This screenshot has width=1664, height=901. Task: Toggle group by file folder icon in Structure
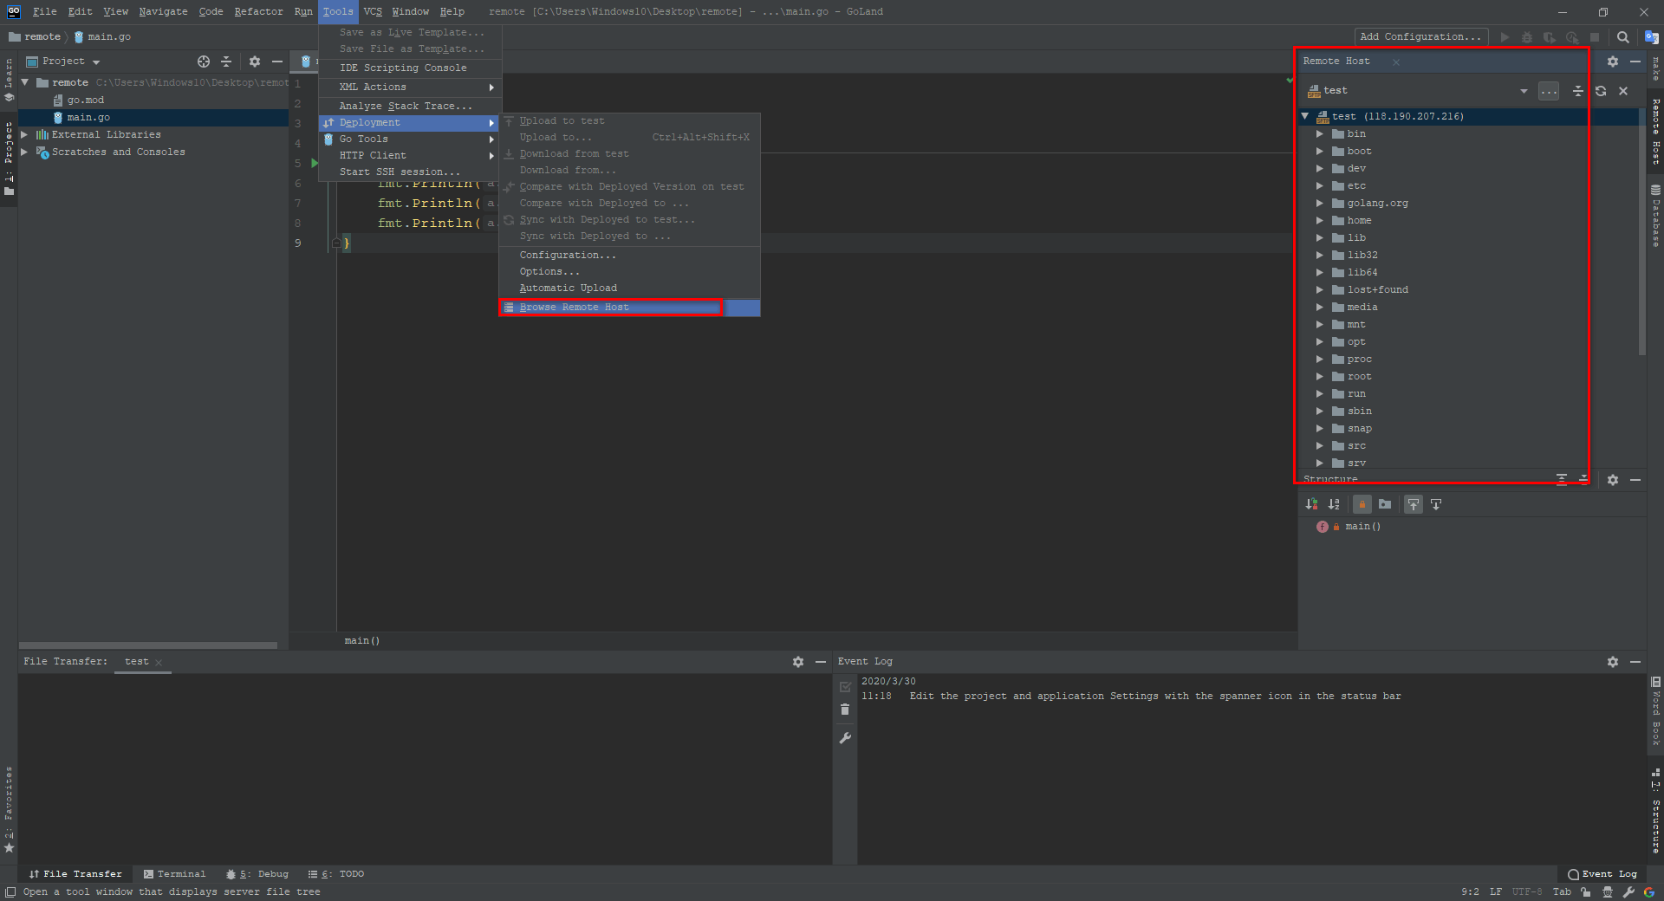[1385, 504]
